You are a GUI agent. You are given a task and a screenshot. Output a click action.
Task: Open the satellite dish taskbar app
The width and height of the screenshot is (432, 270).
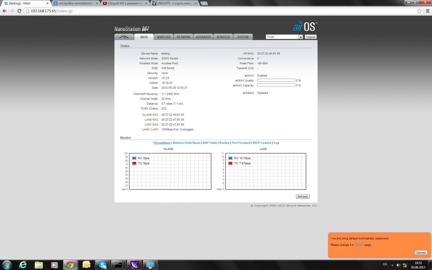tap(134, 265)
